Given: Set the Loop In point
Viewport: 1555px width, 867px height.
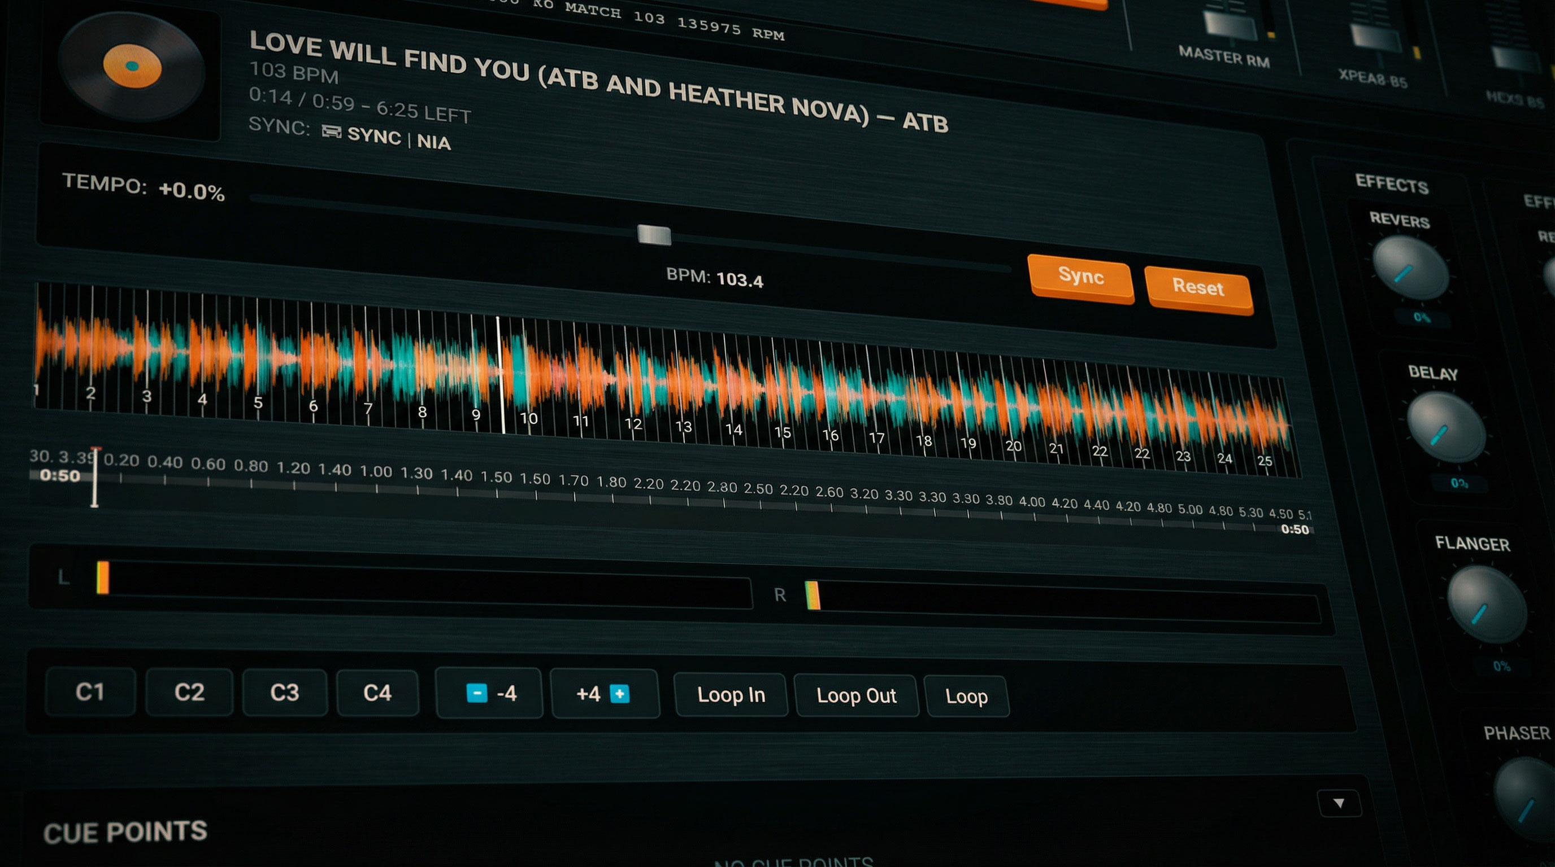Looking at the screenshot, I should [x=731, y=695].
